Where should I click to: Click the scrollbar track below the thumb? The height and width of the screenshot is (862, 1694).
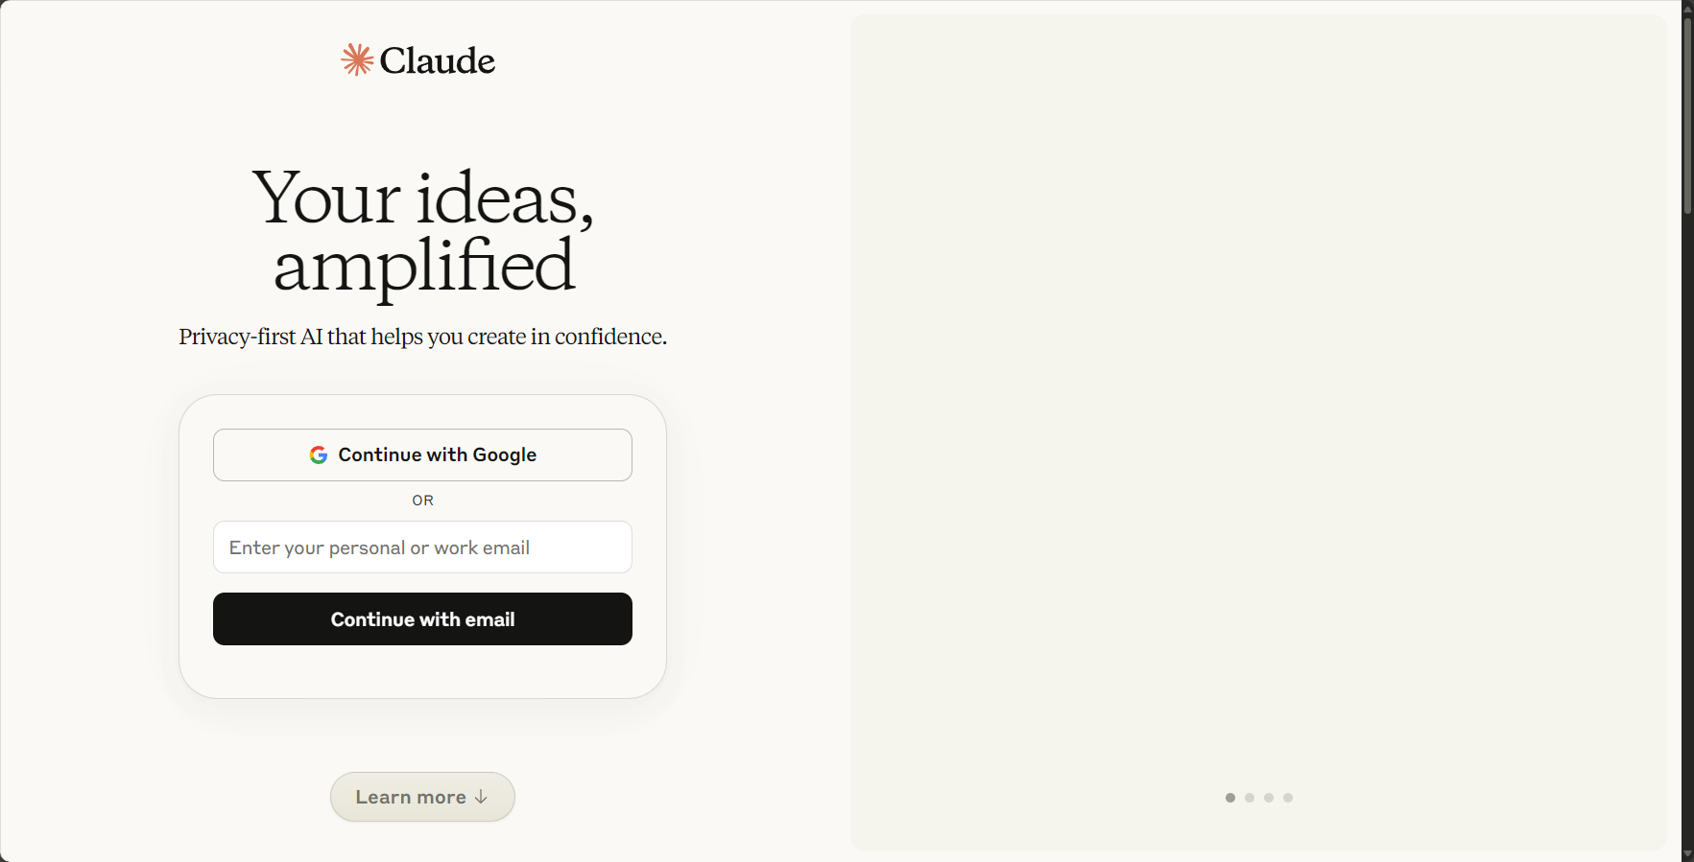click(x=1687, y=527)
